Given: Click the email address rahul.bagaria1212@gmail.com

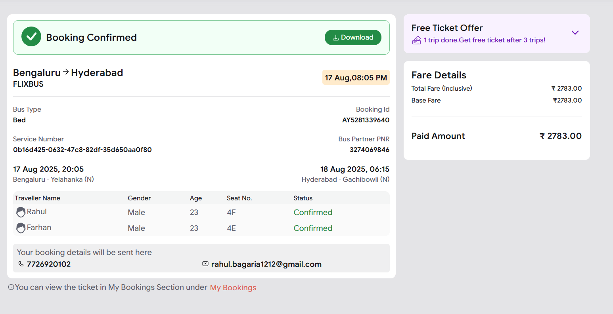Looking at the screenshot, I should [x=266, y=264].
